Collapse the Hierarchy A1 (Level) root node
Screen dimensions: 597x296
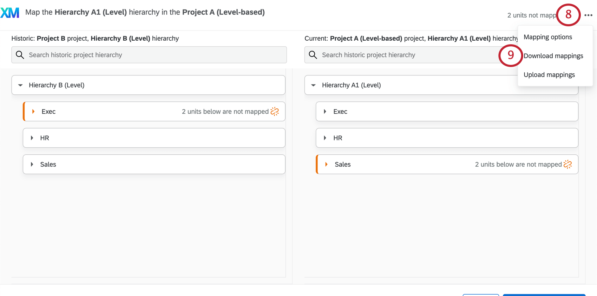[313, 85]
